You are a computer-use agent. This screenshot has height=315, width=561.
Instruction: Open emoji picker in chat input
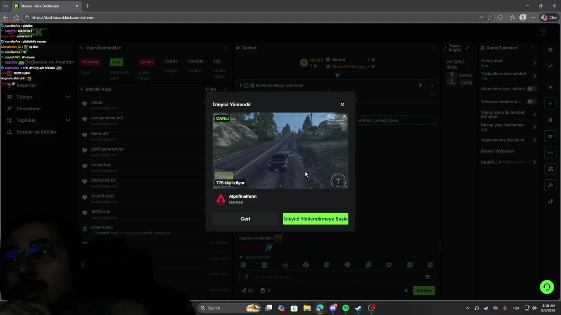428,277
